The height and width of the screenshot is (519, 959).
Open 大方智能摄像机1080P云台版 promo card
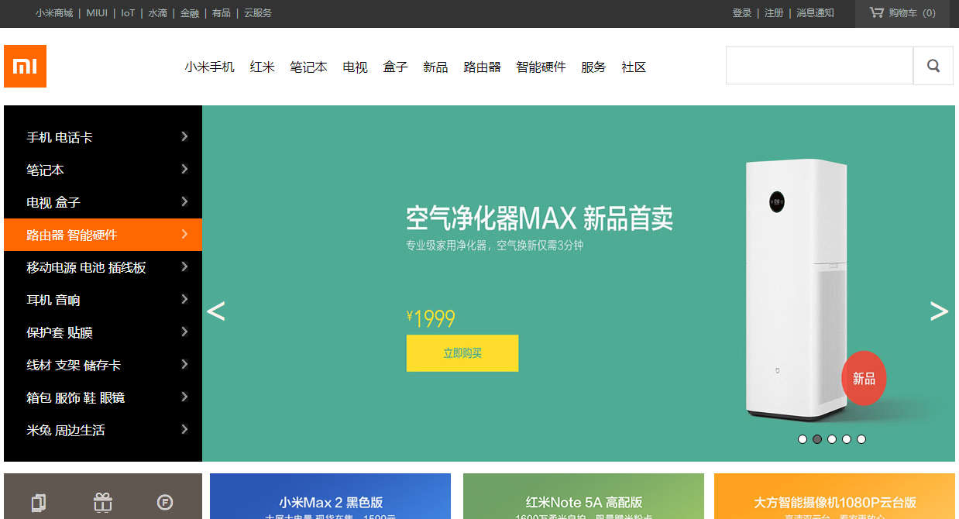pos(835,497)
